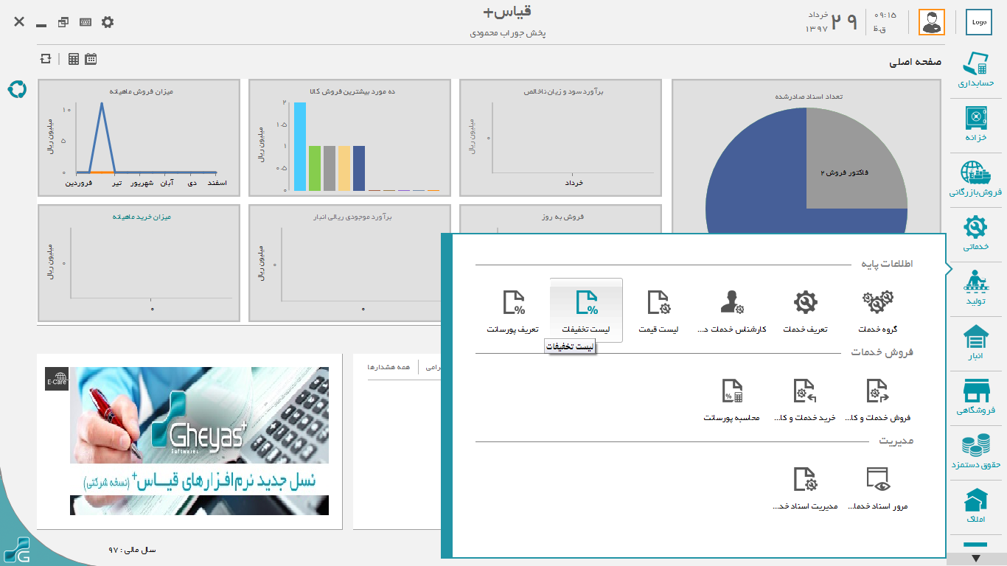Open the highlighted لیست تخفیفات (Discount List) item
This screenshot has width=1007, height=566.
[x=586, y=310]
